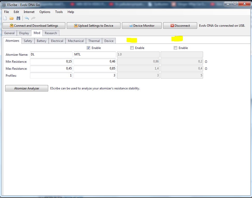Click MTL Profiles field showing 3

point(95,75)
